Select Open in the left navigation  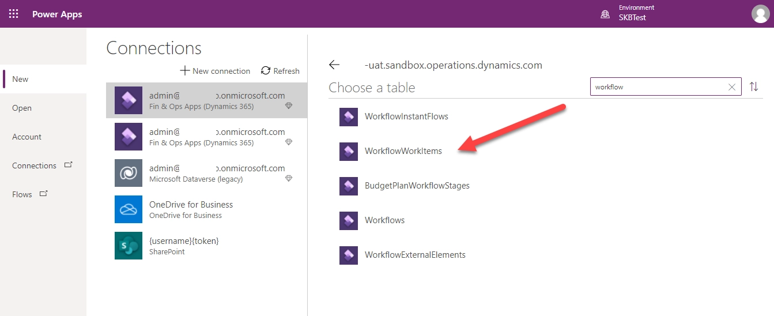pos(43,108)
